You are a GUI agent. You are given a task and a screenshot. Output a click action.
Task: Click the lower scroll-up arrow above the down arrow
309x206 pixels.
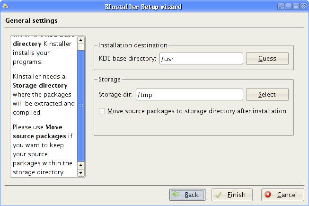pos(81,165)
